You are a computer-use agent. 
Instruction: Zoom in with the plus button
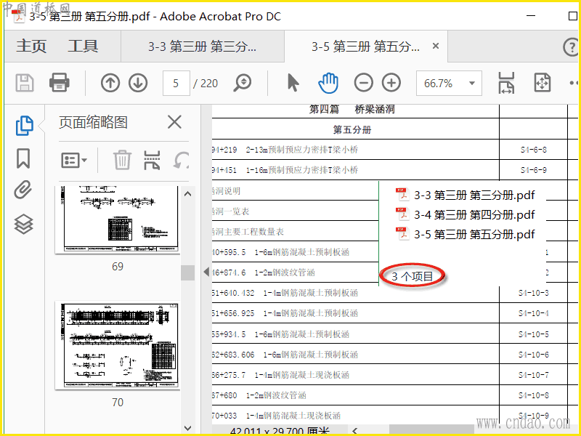coord(391,83)
